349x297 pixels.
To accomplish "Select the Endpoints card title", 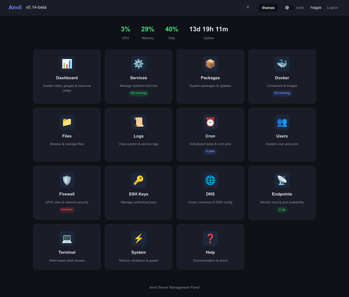I will (x=282, y=194).
